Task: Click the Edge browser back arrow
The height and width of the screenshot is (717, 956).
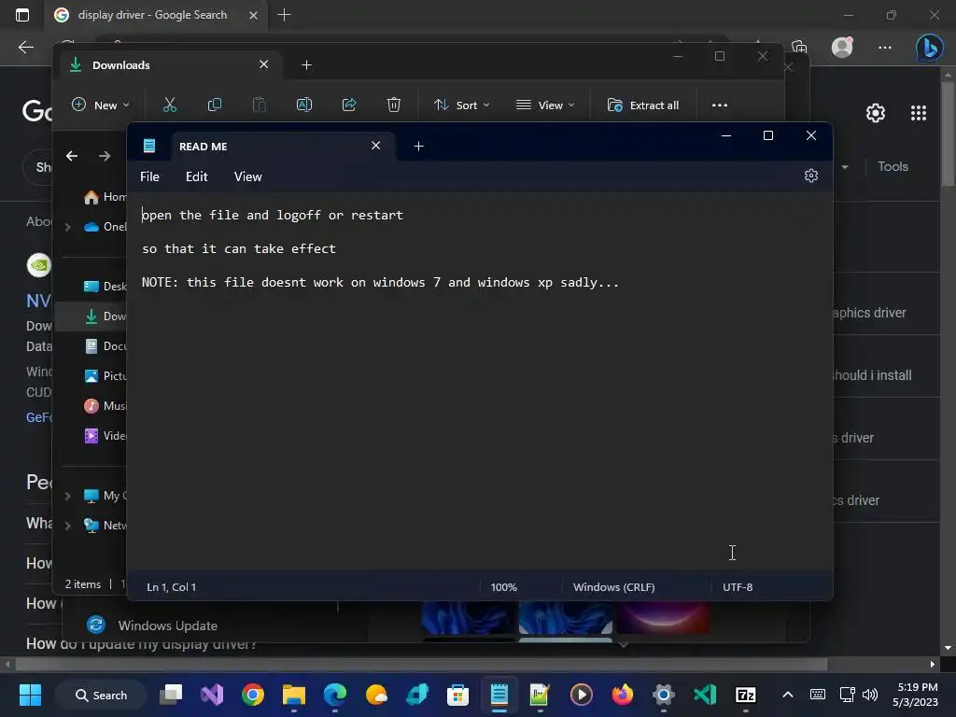Action: [25, 47]
